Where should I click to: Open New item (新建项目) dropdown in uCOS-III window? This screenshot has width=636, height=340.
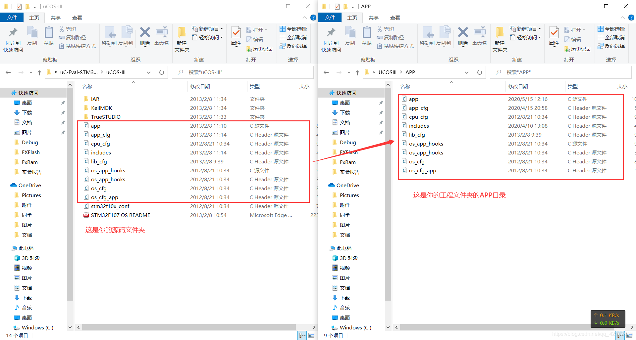[207, 29]
